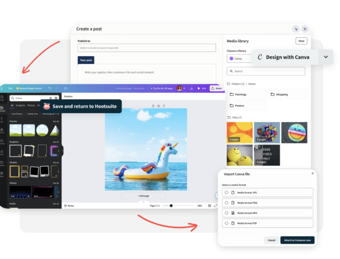340x259 pixels.
Task: Click Attach to Compose now button
Action: pos(297,240)
